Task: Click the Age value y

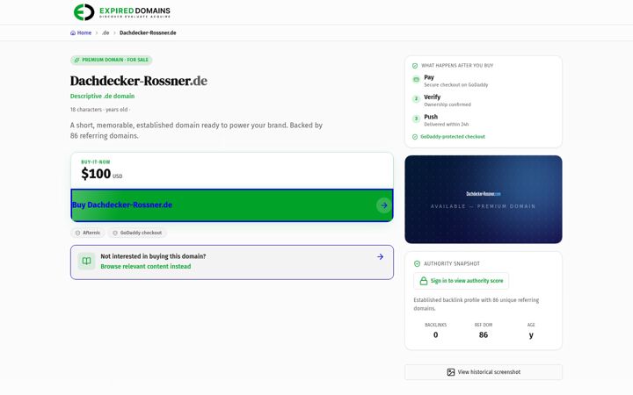Action: (x=531, y=335)
